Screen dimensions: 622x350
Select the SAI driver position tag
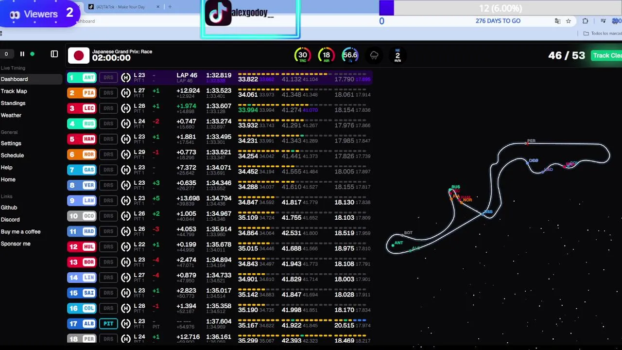click(82, 293)
